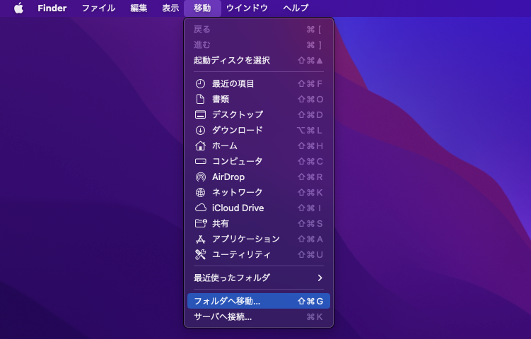The width and height of the screenshot is (531, 339).
Task: Click the ⇧⌘U shortcut next to ユーティリティ
Action: pyautogui.click(x=310, y=254)
